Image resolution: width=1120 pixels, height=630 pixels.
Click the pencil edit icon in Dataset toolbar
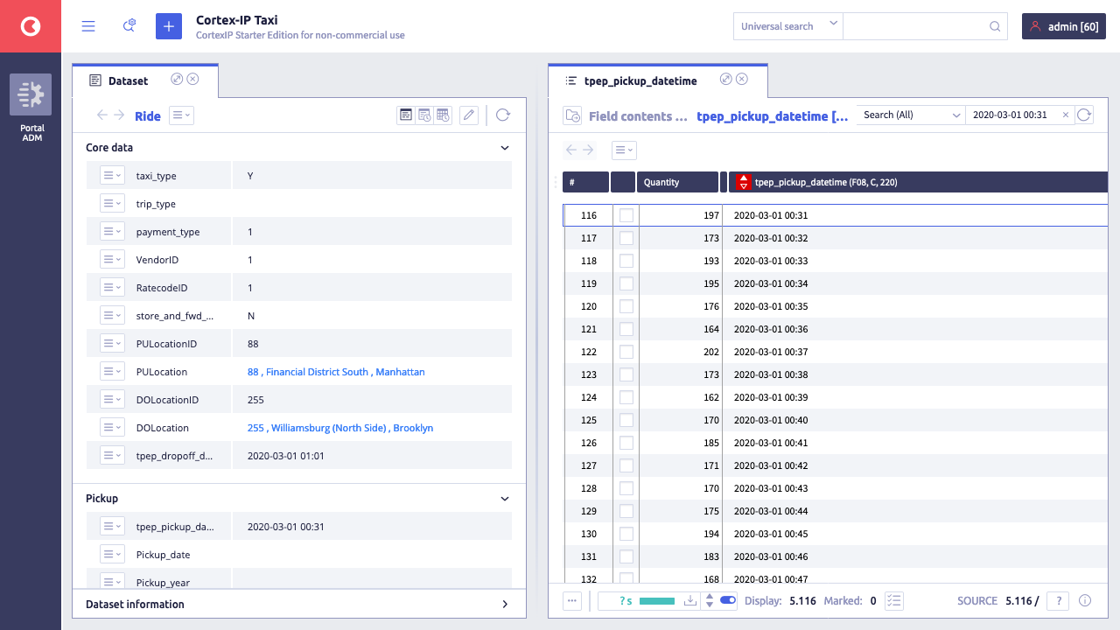click(x=469, y=115)
